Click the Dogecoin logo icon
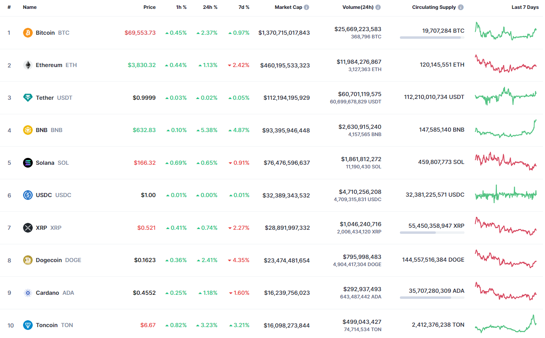This screenshot has height=338, width=545. point(27,260)
